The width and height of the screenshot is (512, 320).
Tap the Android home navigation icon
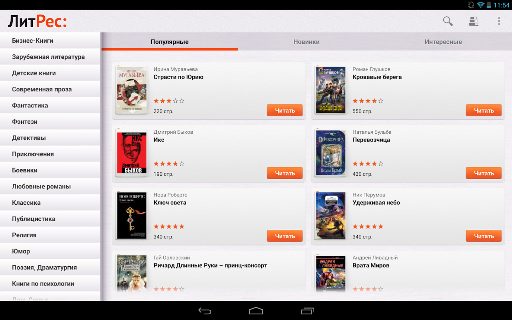pos(256,311)
